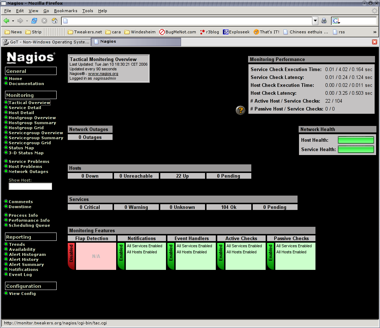Open the Tweakers.net bookmark folder
The image size is (380, 328).
[85, 32]
